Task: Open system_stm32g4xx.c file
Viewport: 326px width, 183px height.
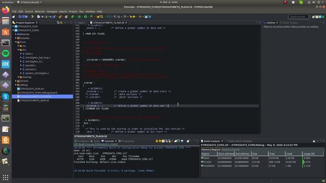Action: (37, 73)
